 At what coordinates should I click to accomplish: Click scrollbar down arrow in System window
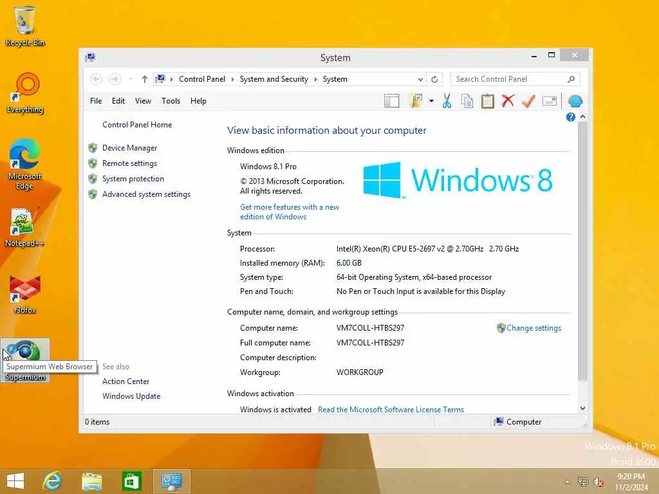tap(582, 408)
